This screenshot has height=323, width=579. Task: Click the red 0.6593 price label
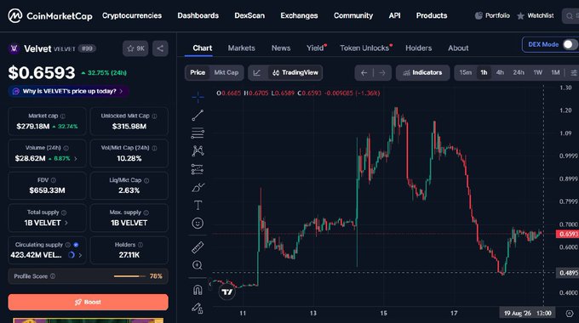tap(568, 234)
